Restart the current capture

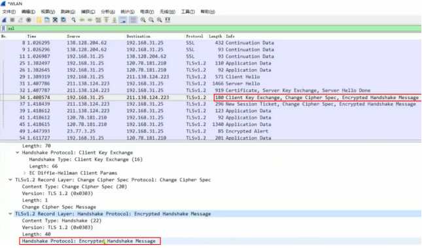[20, 20]
